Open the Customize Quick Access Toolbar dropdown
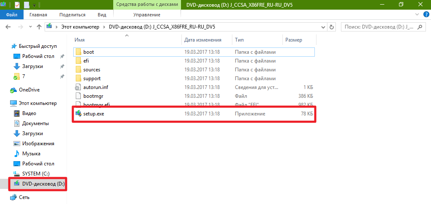 (x=34, y=5)
